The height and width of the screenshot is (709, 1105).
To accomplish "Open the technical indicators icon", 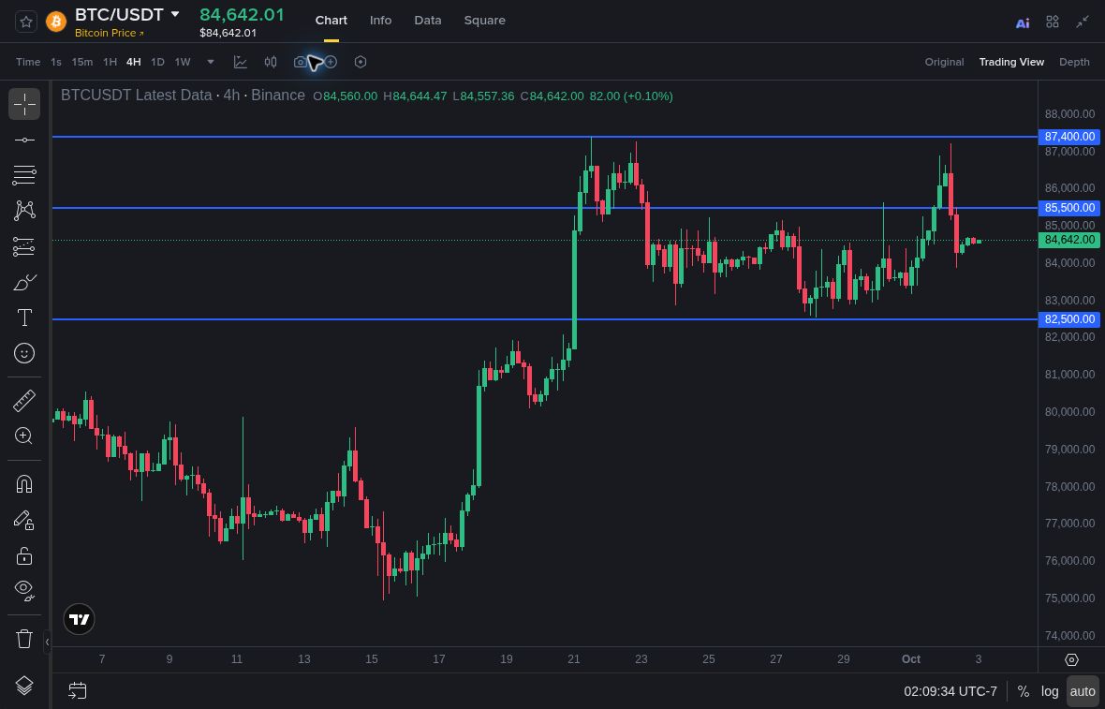I will click(x=241, y=62).
